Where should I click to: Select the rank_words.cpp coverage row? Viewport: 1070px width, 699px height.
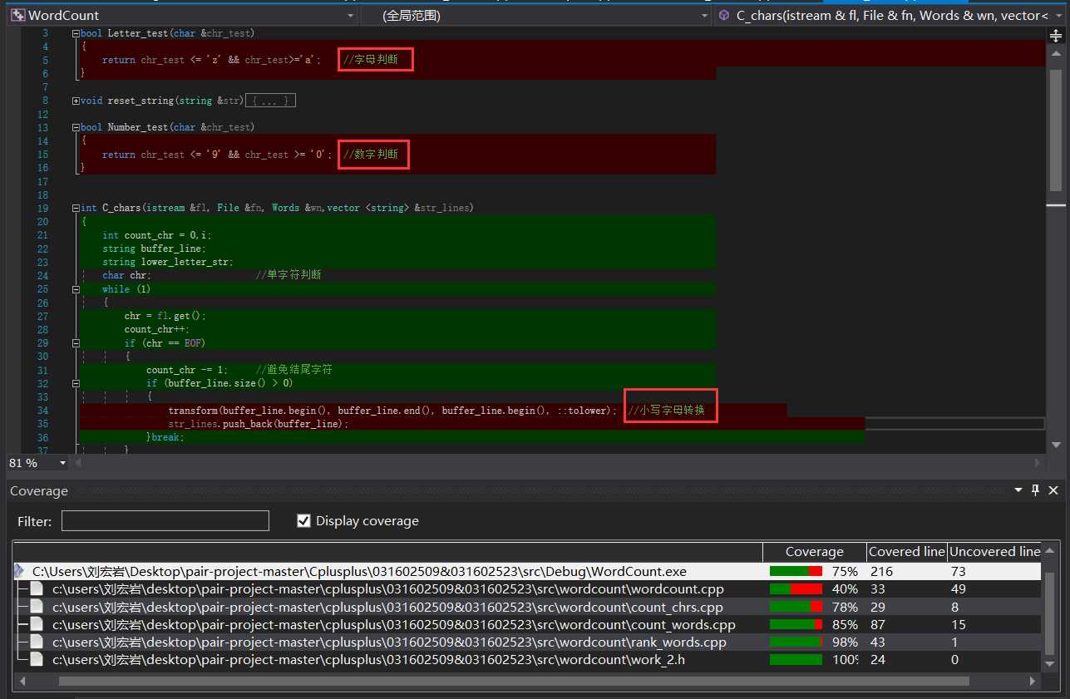[x=527, y=642]
